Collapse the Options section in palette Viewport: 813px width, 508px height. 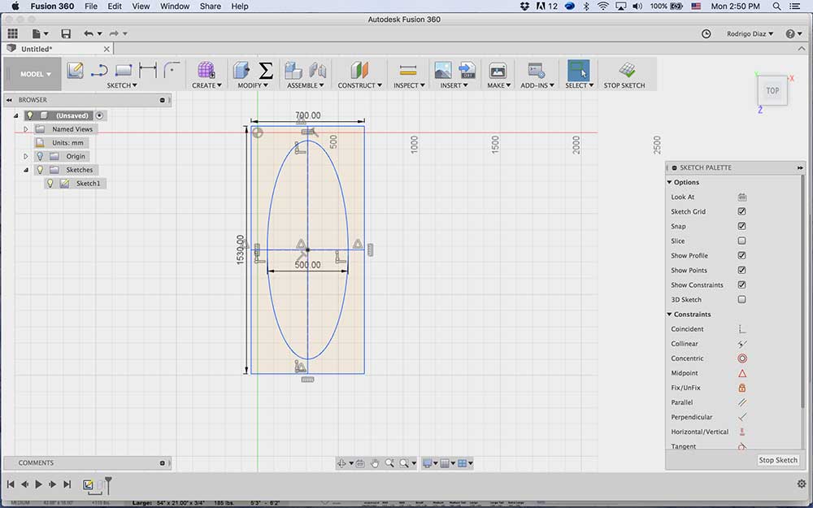pyautogui.click(x=669, y=182)
